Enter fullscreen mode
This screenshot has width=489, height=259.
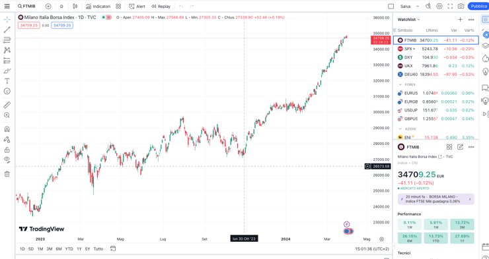450,6
